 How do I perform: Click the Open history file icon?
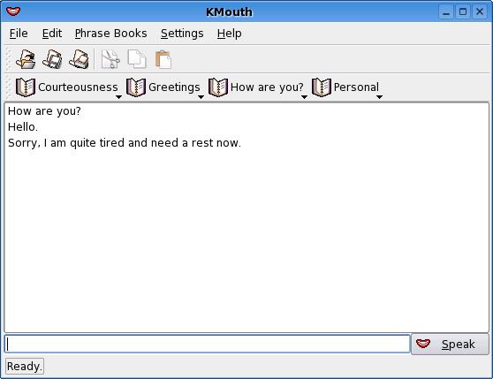[26, 59]
